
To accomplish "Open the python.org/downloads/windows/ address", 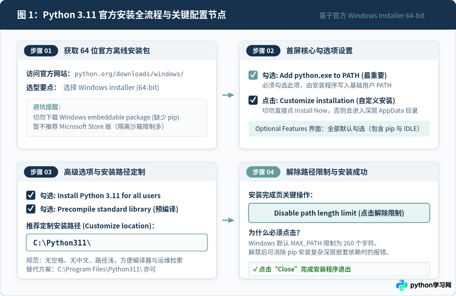I will (x=129, y=74).
